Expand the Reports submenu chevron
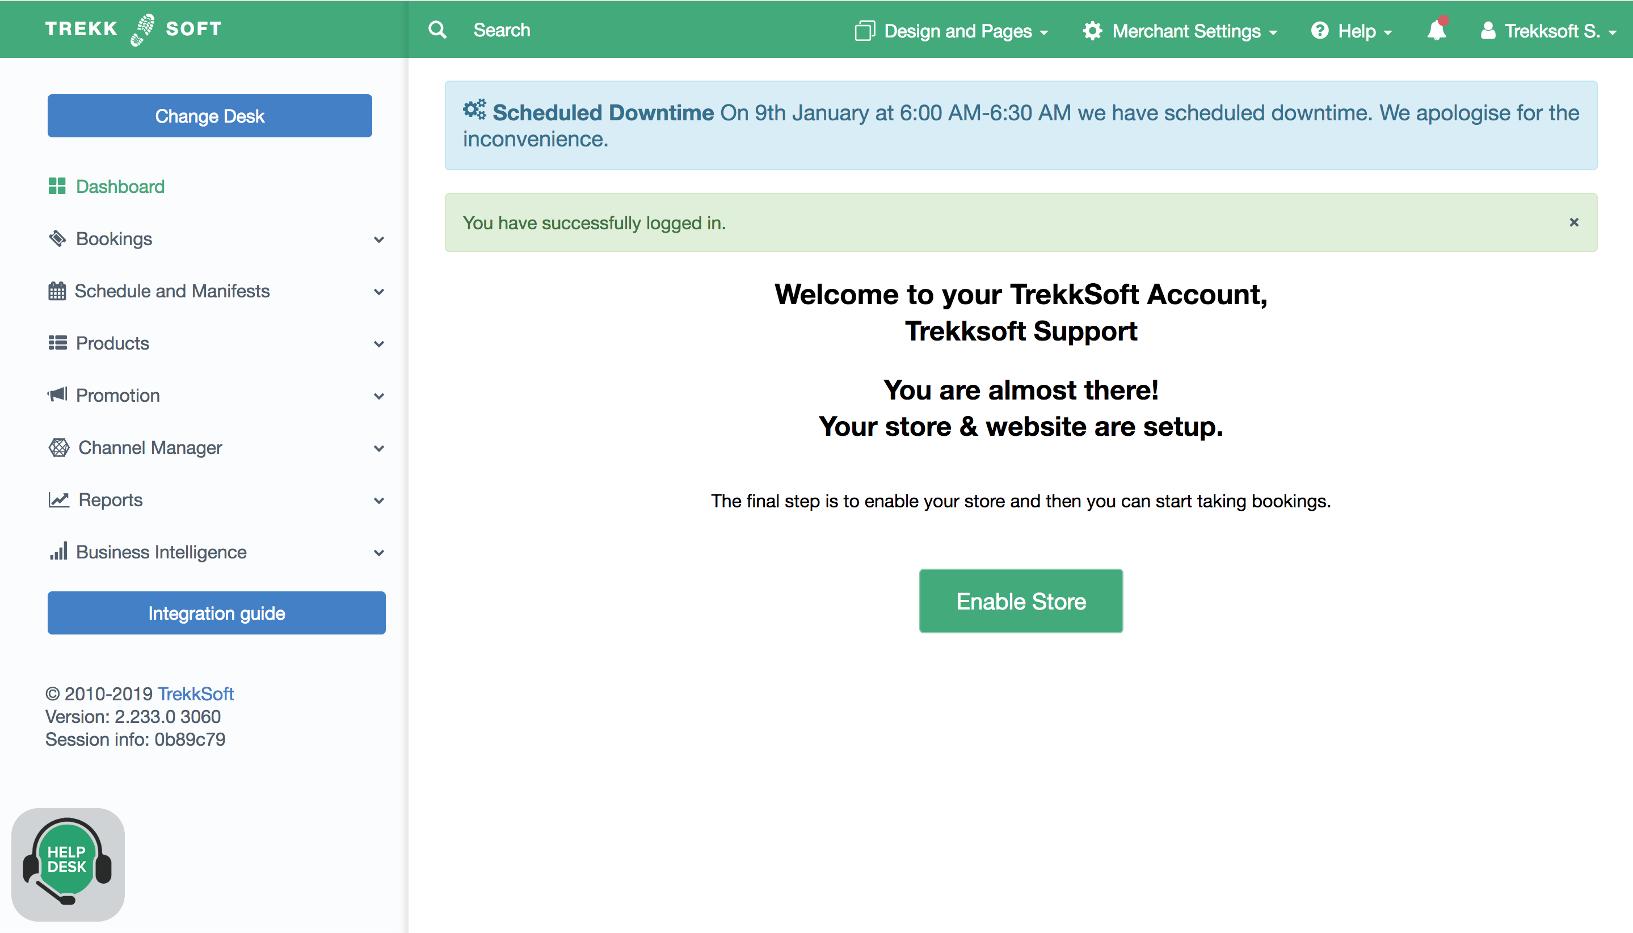The image size is (1633, 933). pos(378,501)
